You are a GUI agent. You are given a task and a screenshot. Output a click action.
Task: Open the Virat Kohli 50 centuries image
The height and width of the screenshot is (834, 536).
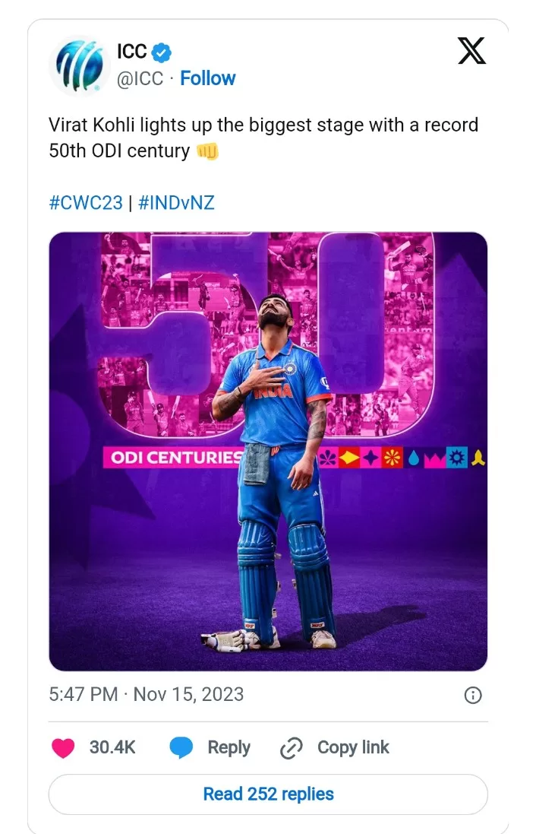click(268, 452)
